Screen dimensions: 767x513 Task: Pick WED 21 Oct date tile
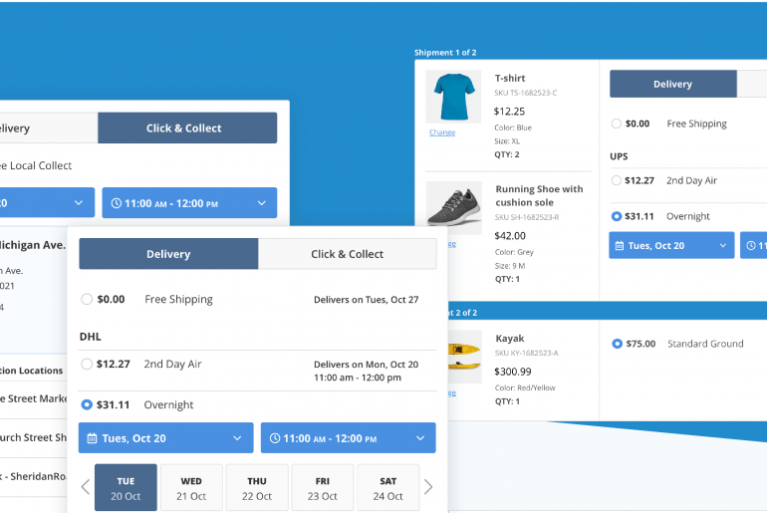[191, 487]
